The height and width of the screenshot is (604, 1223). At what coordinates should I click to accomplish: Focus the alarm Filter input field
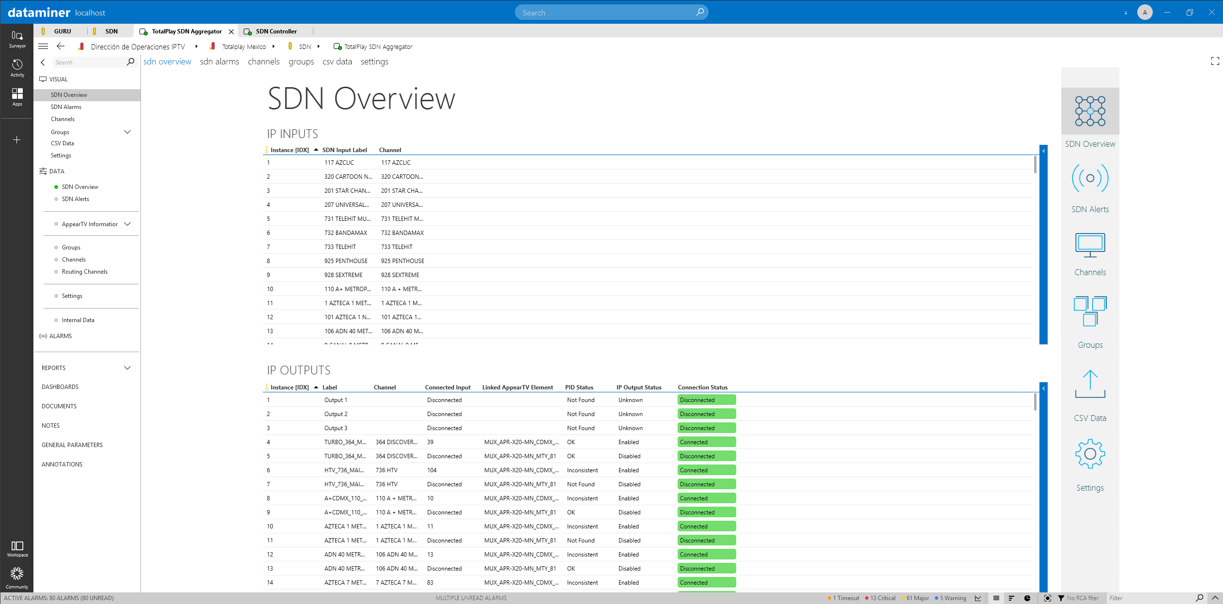pos(1150,598)
